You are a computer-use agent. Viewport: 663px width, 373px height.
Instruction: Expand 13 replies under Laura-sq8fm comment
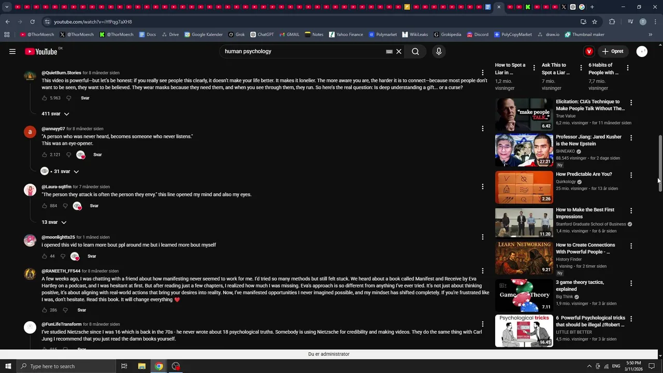54,222
